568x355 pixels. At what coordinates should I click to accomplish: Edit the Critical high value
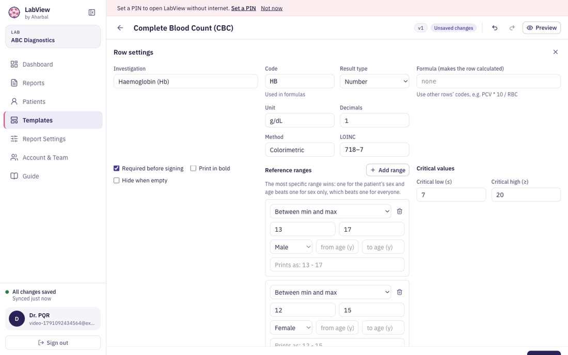tap(526, 195)
